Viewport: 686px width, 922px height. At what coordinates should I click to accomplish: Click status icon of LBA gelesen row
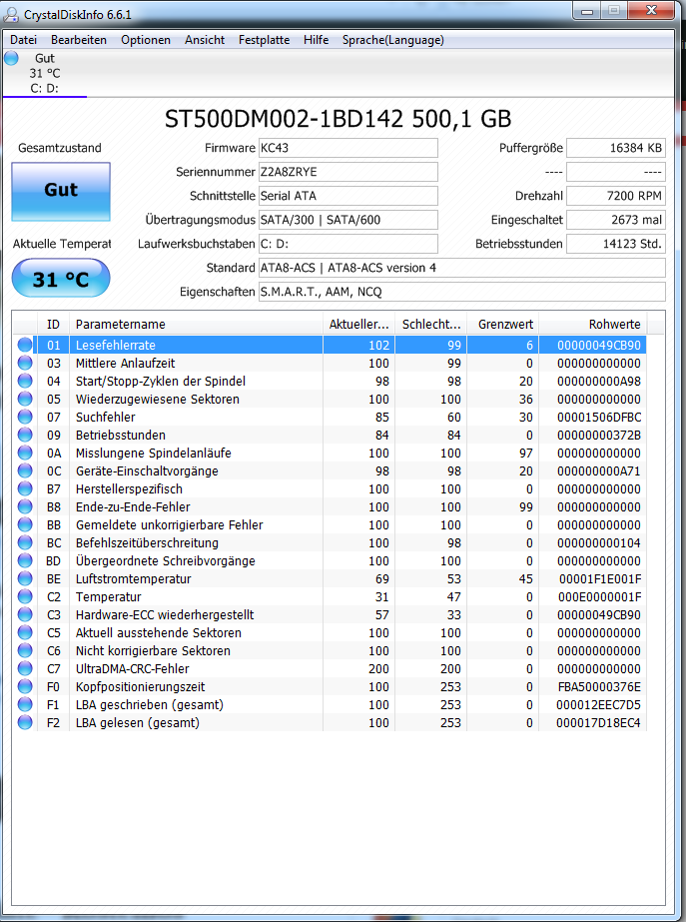coord(25,722)
